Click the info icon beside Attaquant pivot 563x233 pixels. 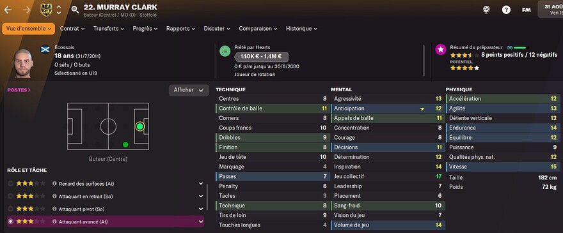coord(54,209)
